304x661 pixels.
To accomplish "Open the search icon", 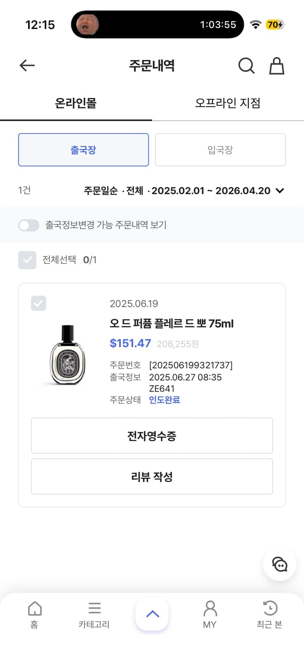I will tap(246, 65).
